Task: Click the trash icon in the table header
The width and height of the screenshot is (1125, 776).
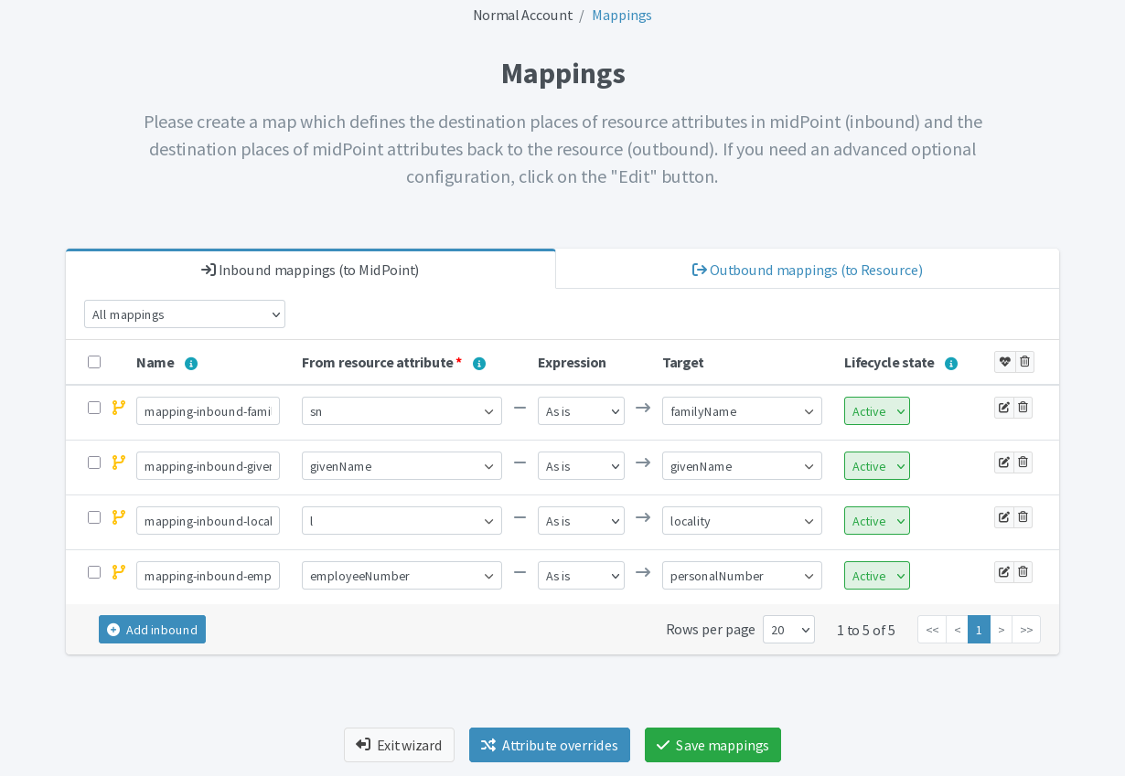Action: click(1024, 361)
